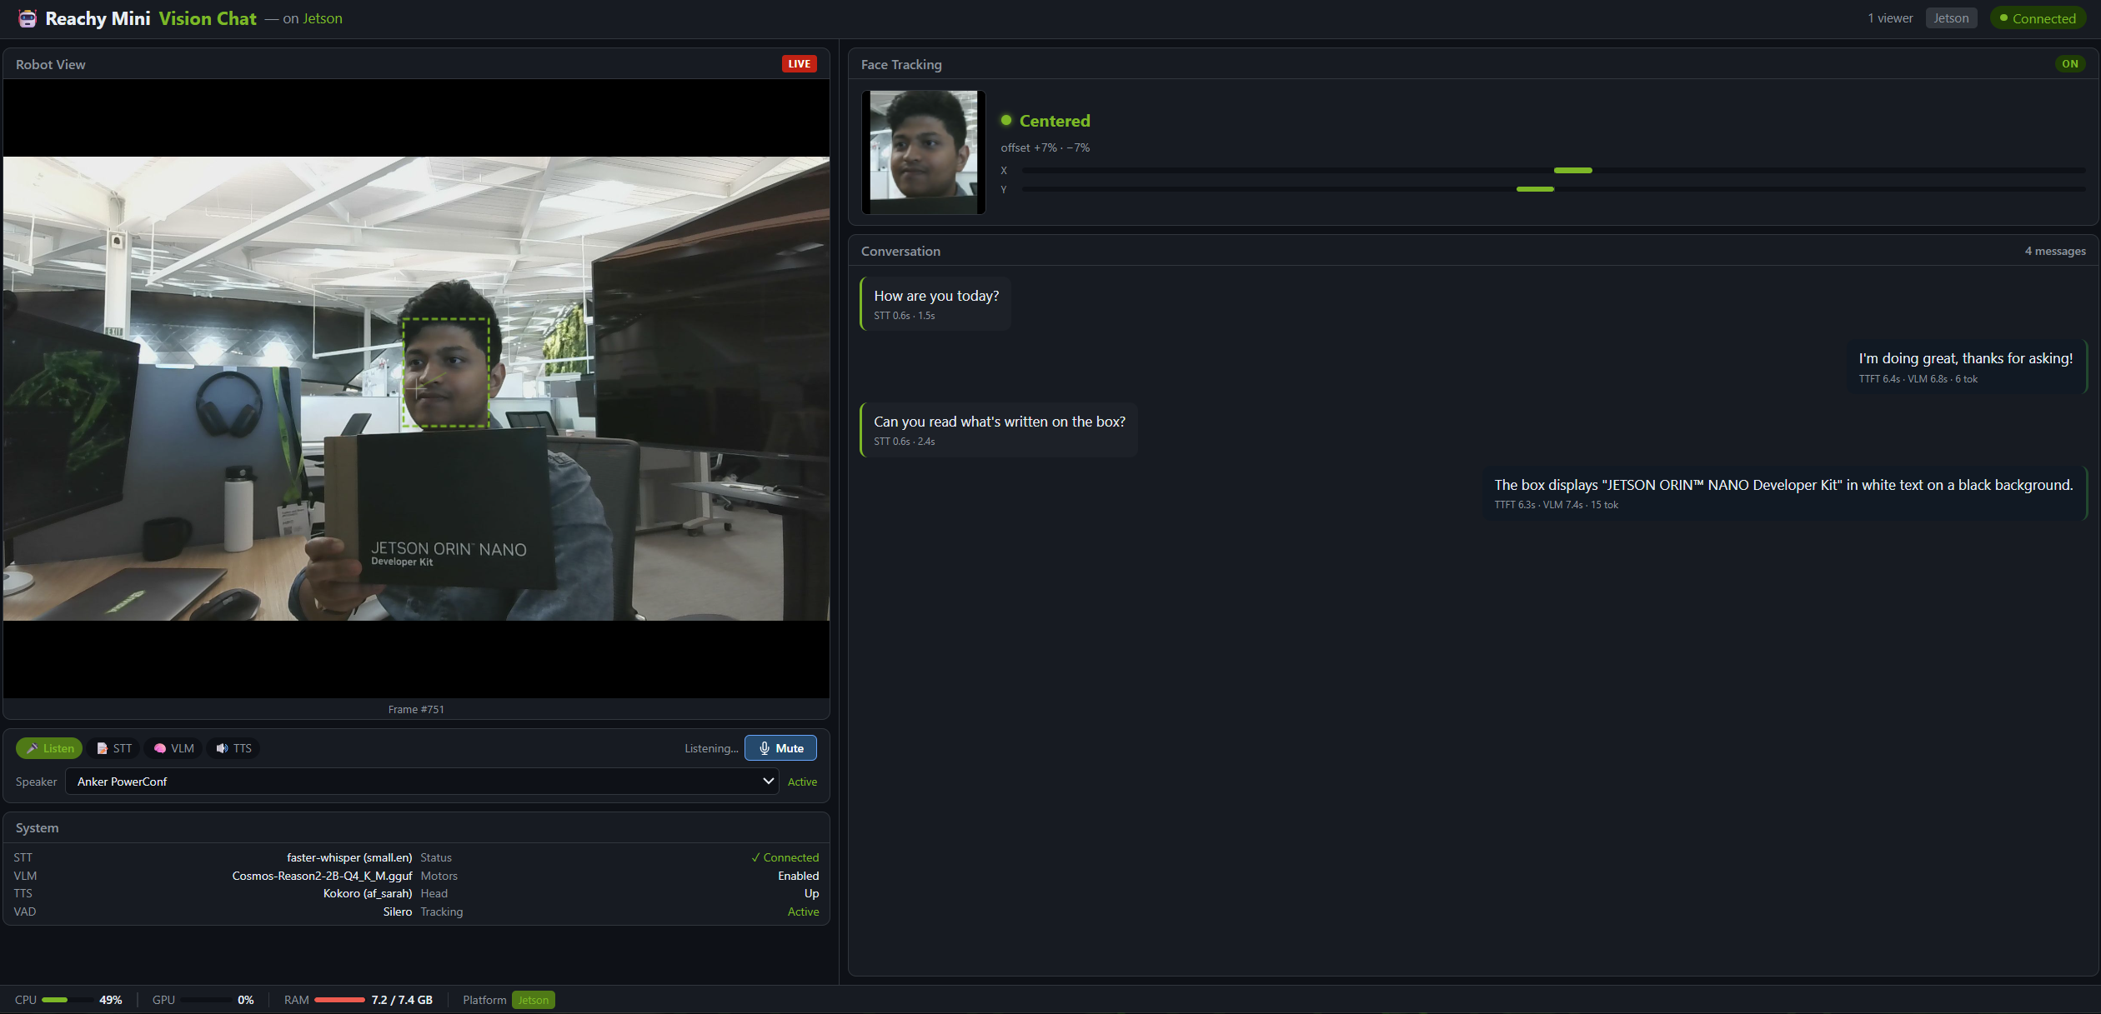Viewport: 2101px width, 1014px height.
Task: Click the 'Frame #751' caption
Action: tap(416, 710)
